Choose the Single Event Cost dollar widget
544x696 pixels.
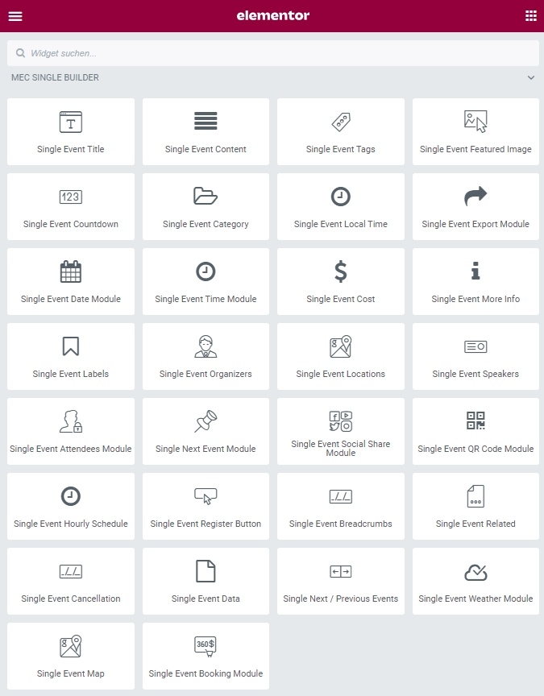point(340,282)
